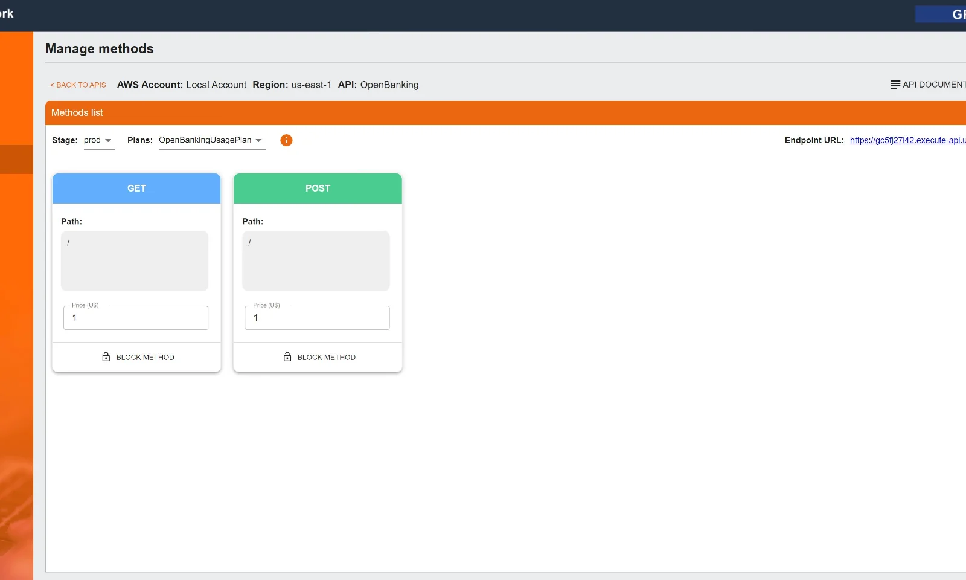Click the app logo in the top navigation bar
The image size is (966, 580).
point(7,14)
